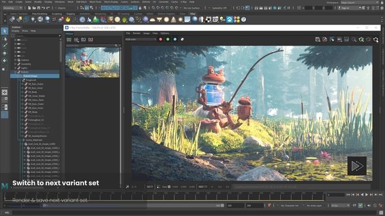The height and width of the screenshot is (216, 385).
Task: Toggle the blue channel button
Action: [x=175, y=39]
